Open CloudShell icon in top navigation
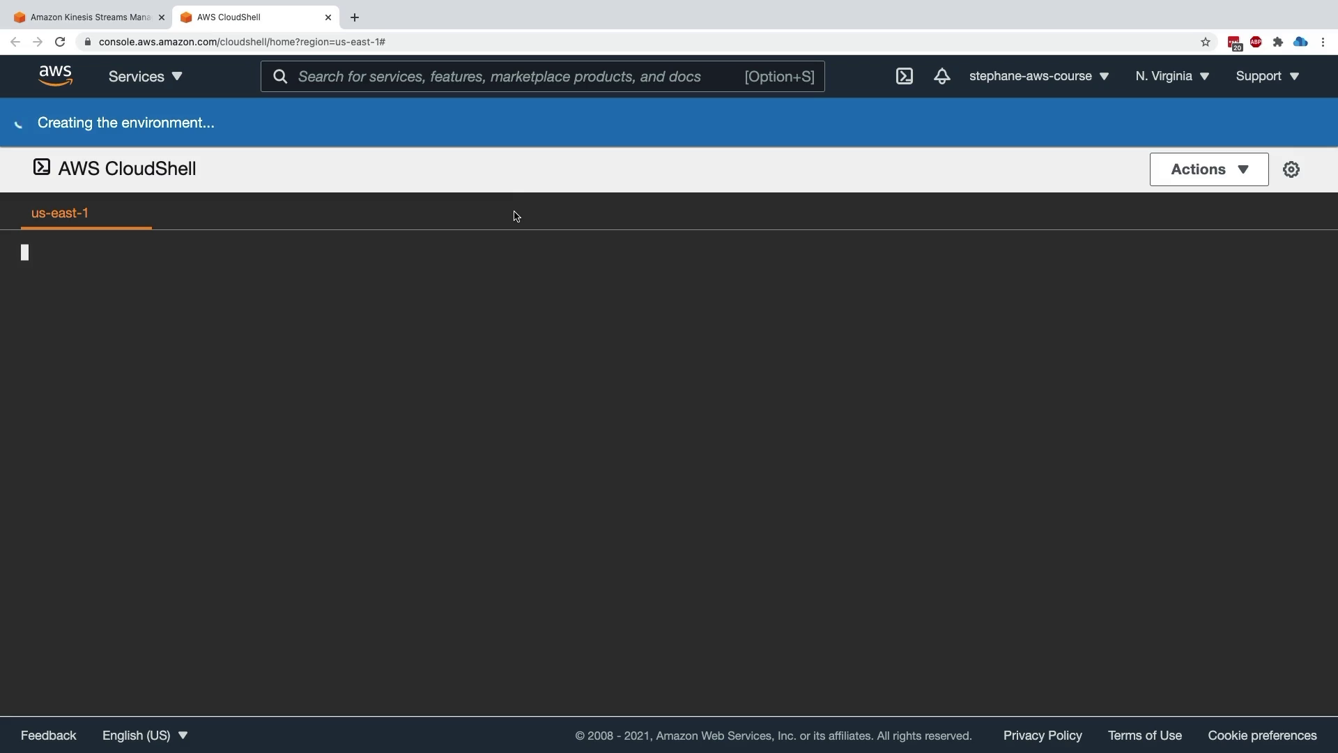1338x753 pixels. 904,76
